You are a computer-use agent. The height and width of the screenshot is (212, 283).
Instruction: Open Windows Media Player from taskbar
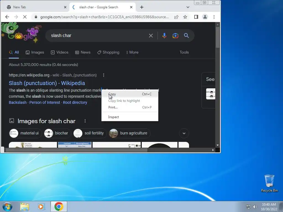pos(41,206)
